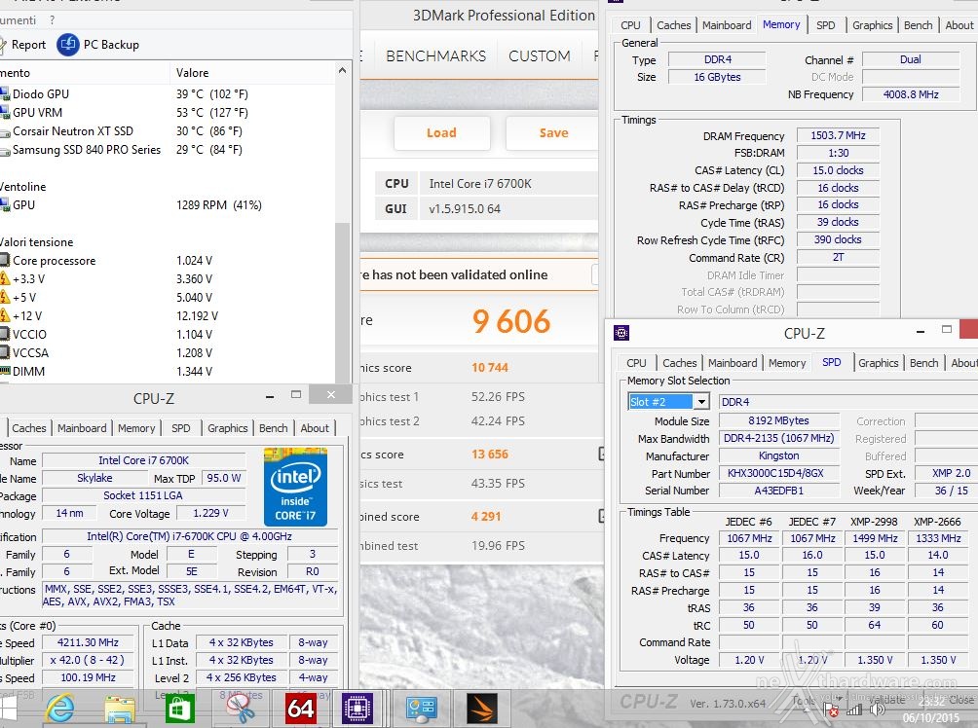This screenshot has width=978, height=728.
Task: Select the Memory tab in top-right CPU-Z window
Action: (781, 25)
